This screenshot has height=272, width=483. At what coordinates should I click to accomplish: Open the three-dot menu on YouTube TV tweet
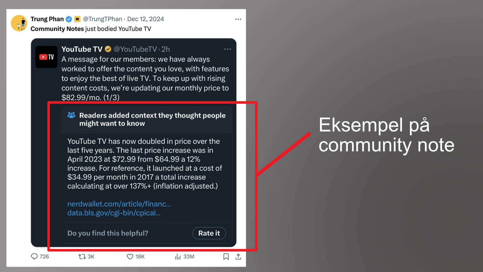pos(228,49)
